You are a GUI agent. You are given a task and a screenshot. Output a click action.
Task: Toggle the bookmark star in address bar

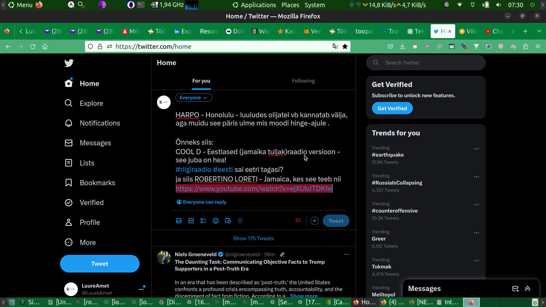coord(345,46)
